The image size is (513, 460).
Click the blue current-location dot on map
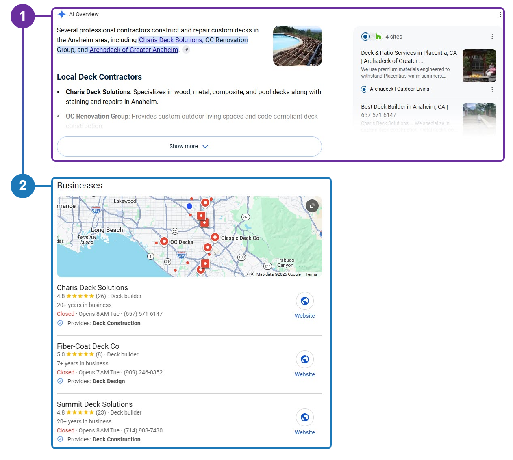tap(189, 206)
